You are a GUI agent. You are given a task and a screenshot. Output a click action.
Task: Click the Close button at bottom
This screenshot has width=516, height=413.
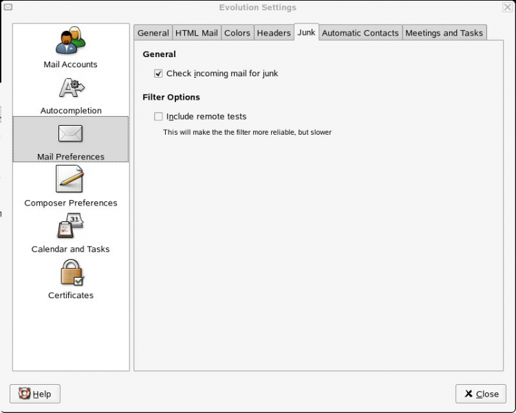tap(481, 394)
